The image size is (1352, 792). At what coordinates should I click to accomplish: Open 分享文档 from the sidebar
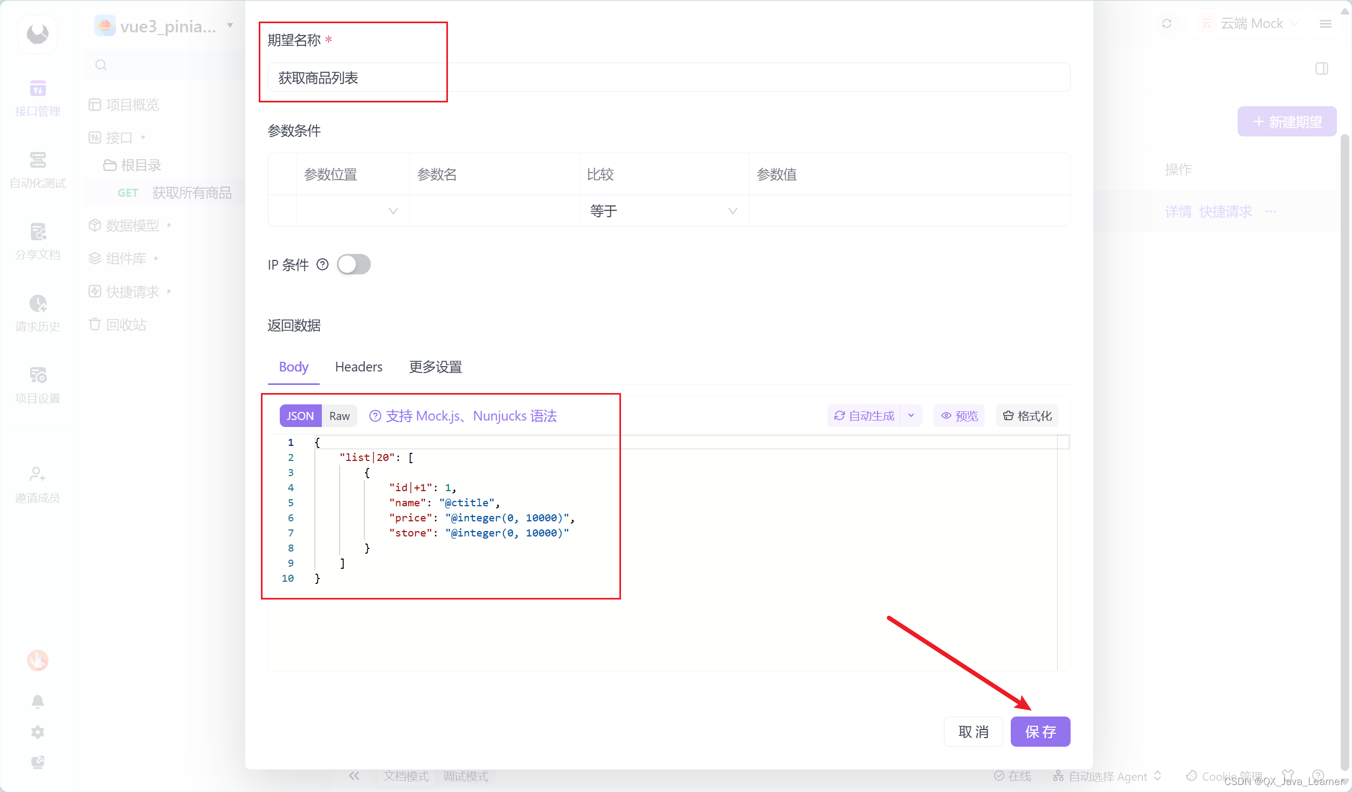tap(37, 242)
